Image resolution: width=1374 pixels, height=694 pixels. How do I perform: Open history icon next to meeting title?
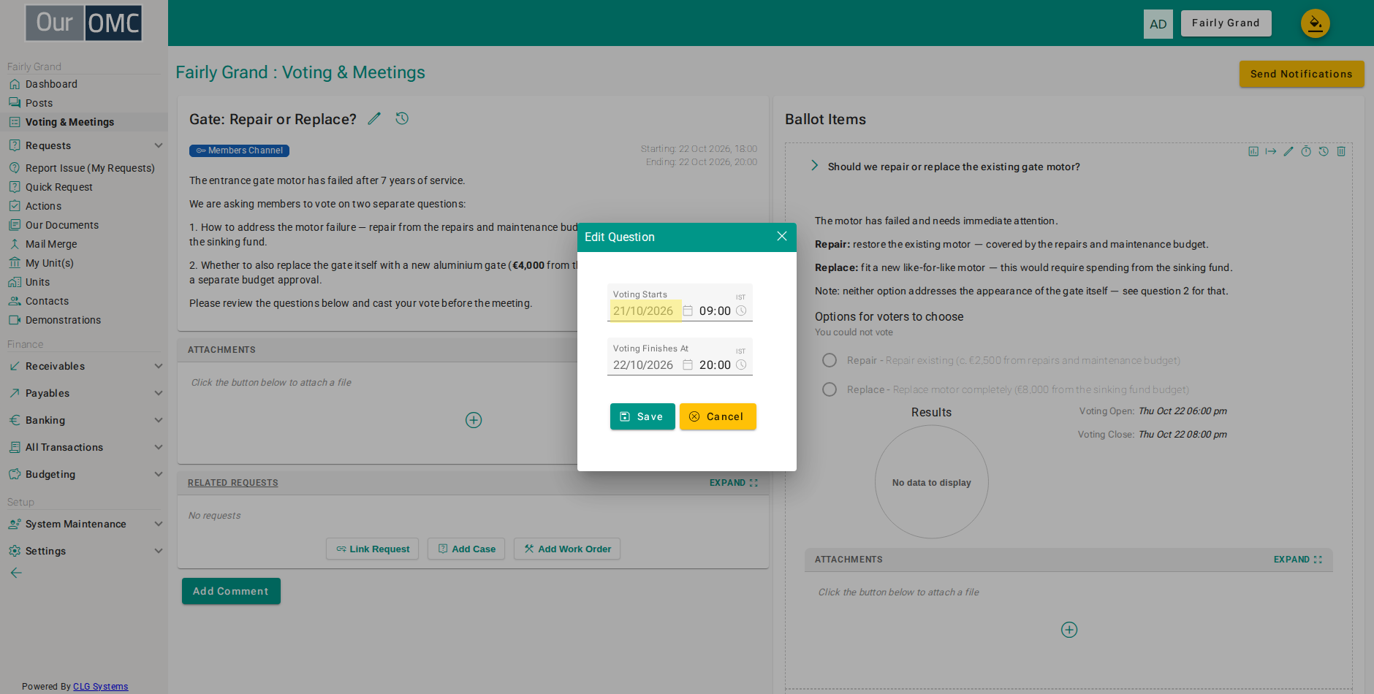click(402, 118)
